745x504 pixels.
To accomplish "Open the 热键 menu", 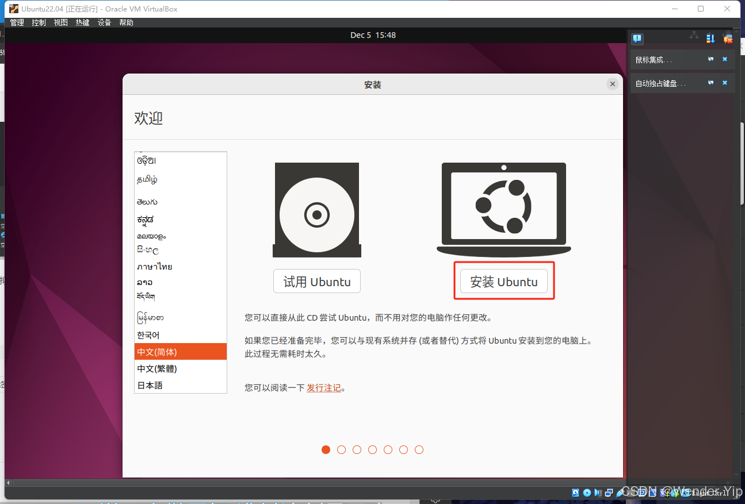I will pos(83,22).
